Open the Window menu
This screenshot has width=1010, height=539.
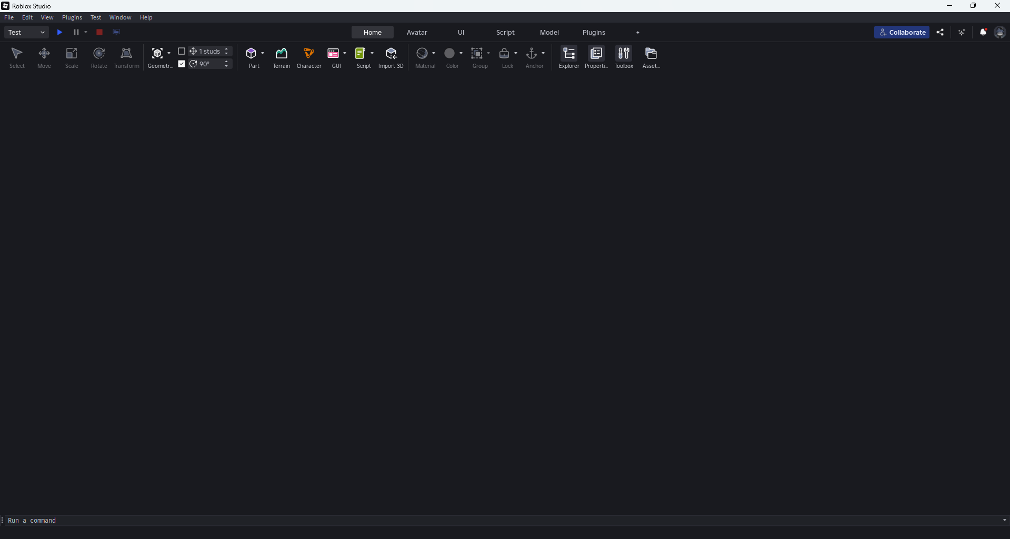[x=120, y=17]
